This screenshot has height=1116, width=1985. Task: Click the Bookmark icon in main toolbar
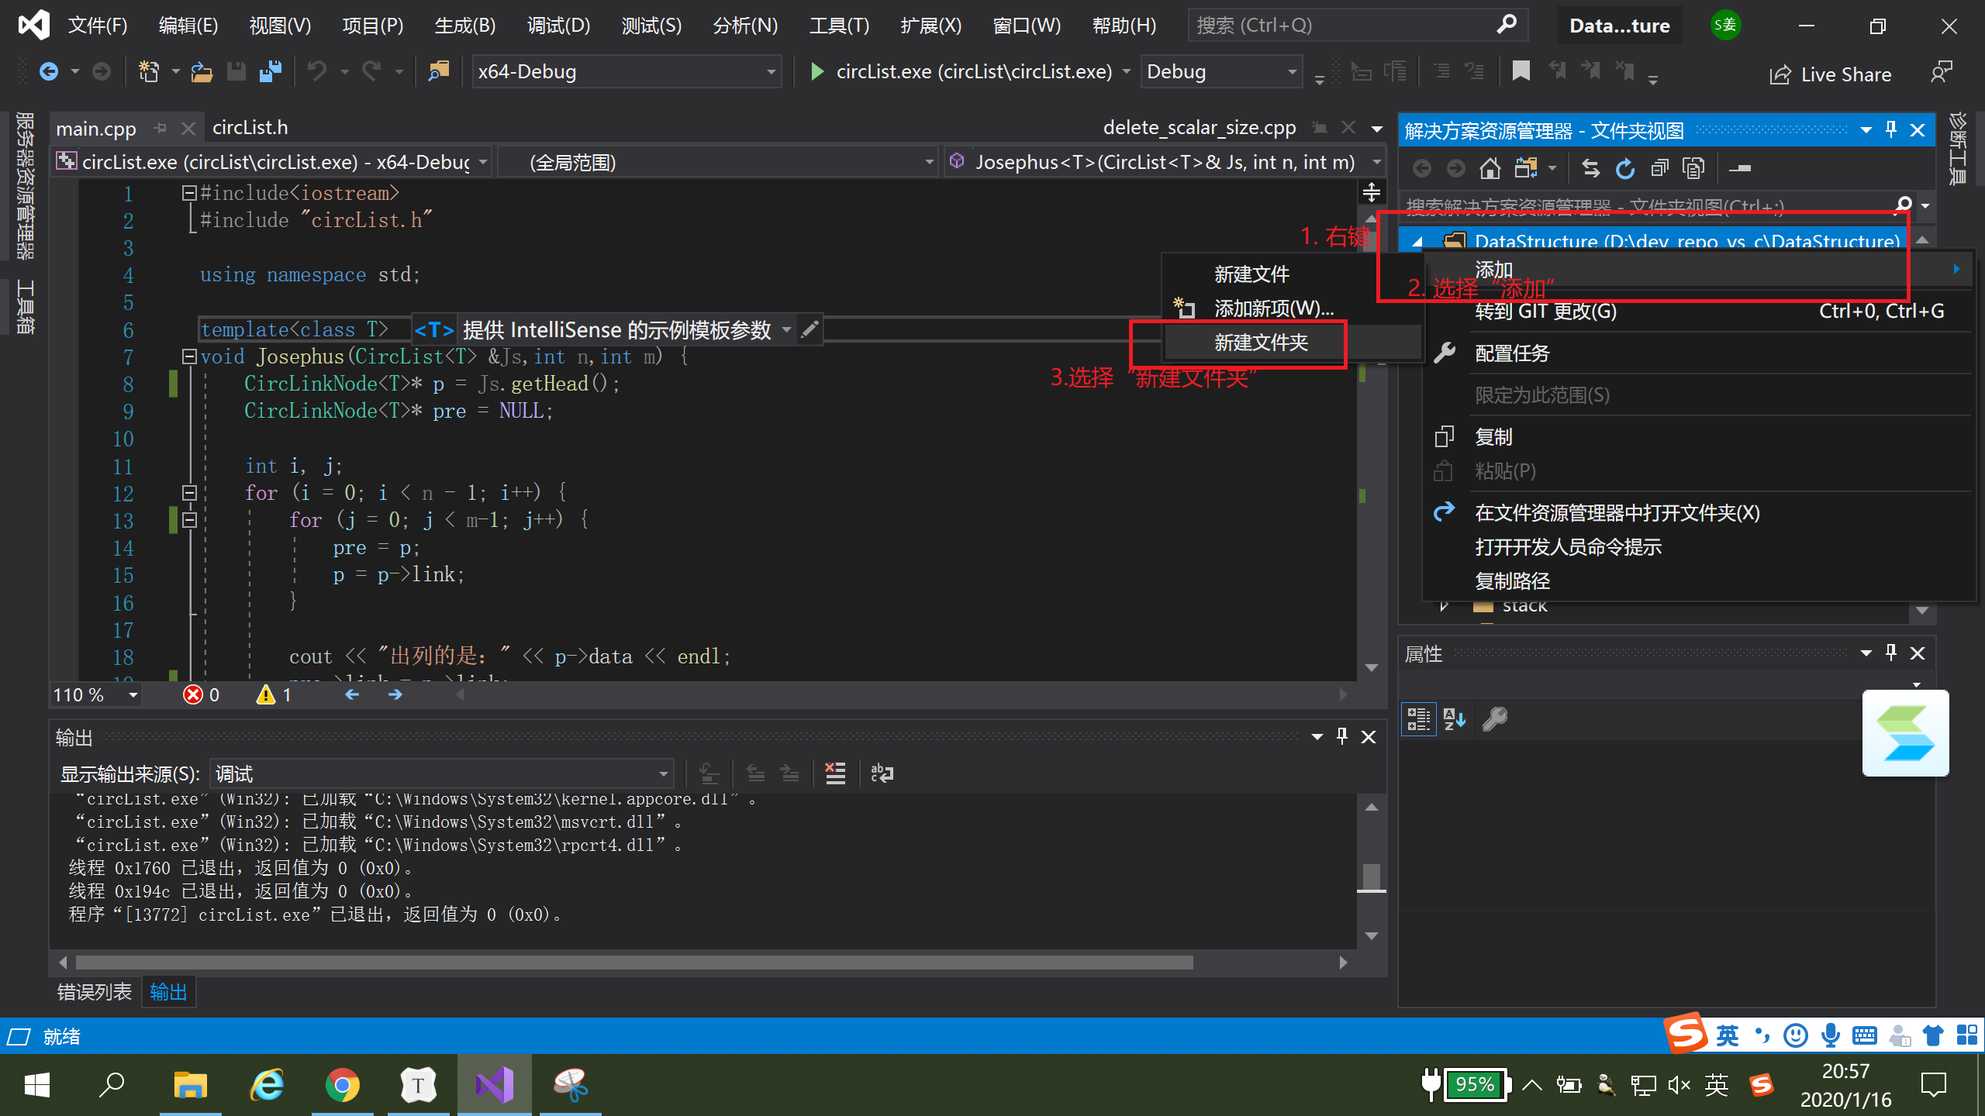1521,72
